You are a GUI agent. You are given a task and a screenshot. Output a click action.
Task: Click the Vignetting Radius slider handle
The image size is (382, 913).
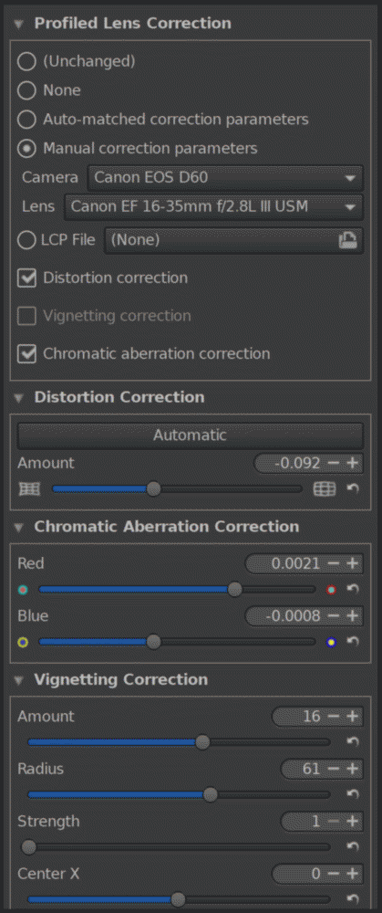(x=211, y=794)
